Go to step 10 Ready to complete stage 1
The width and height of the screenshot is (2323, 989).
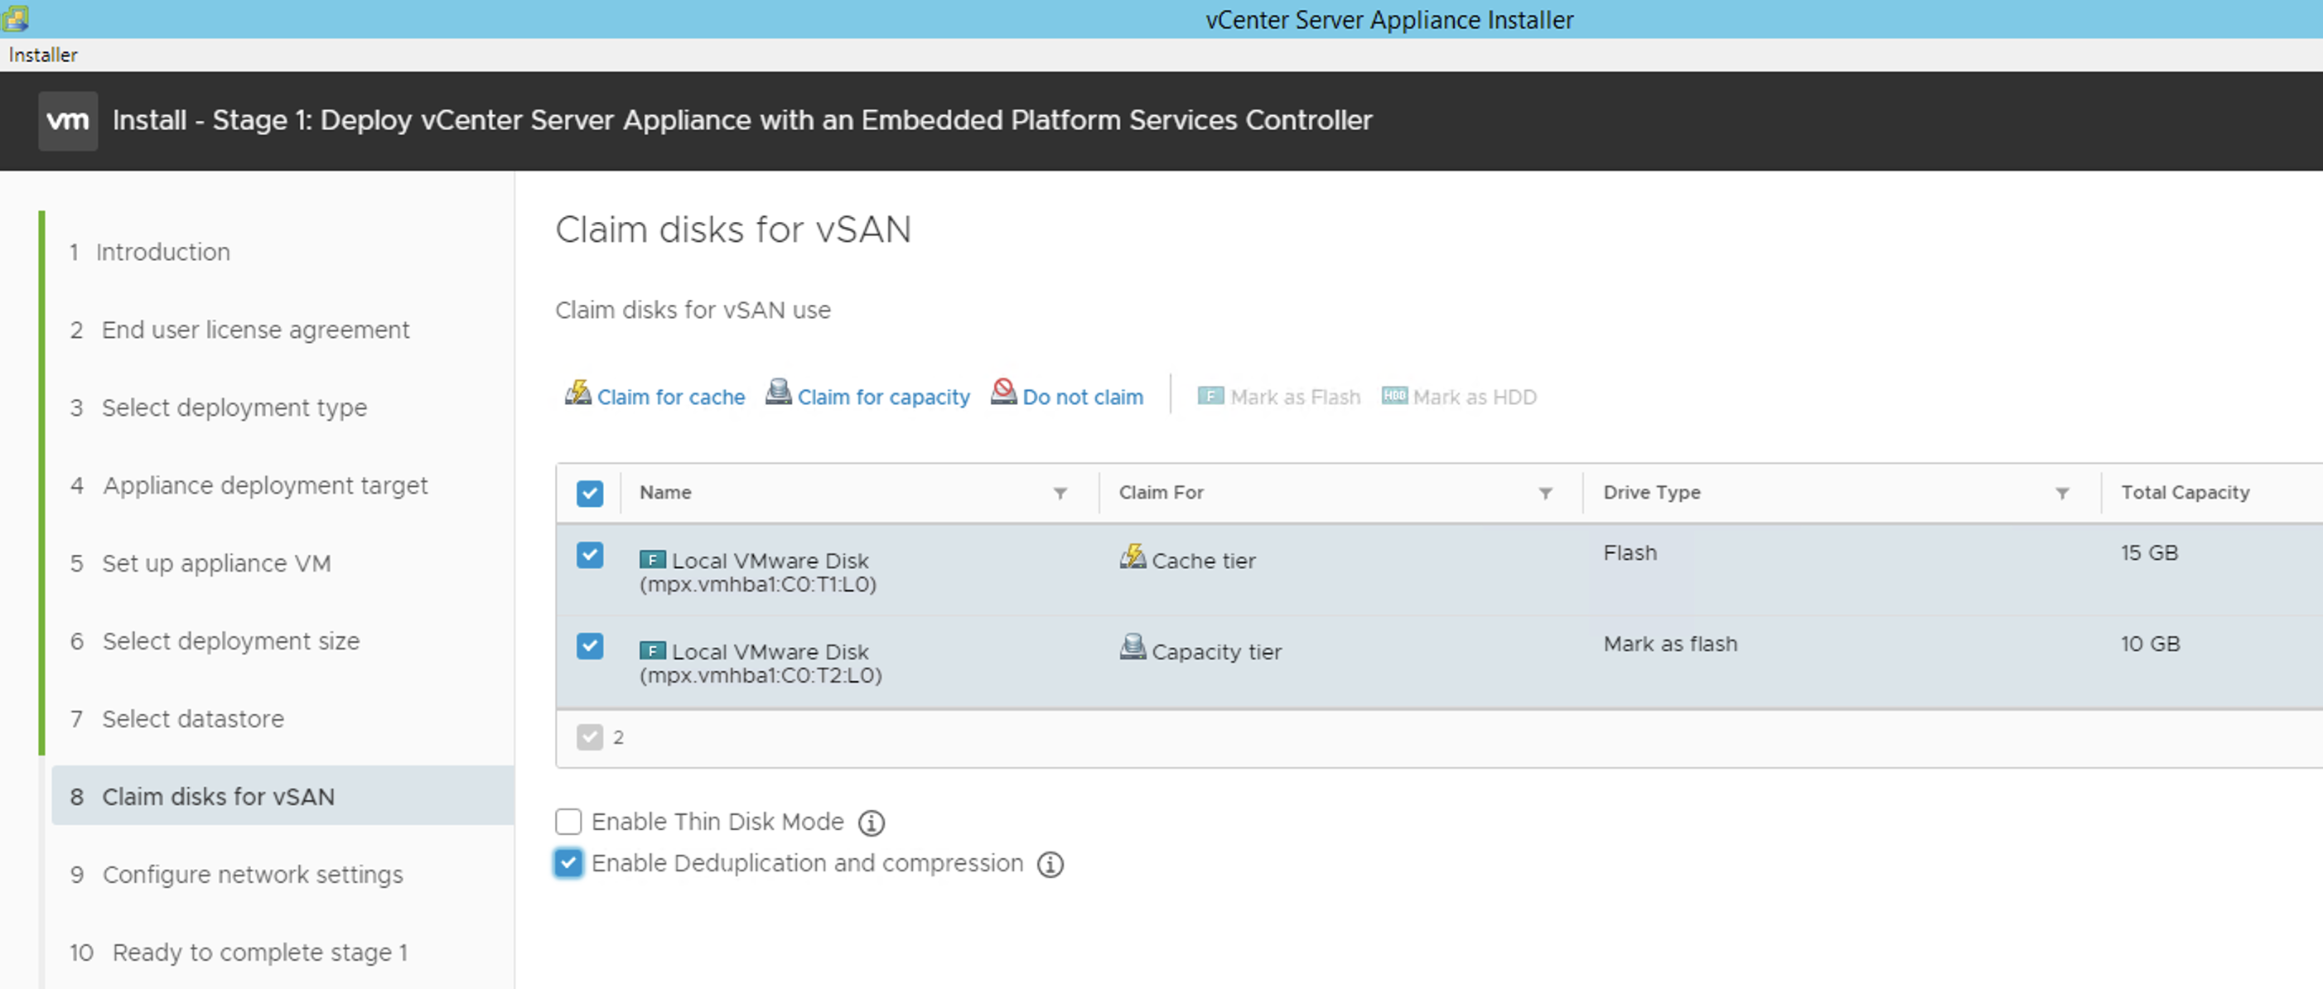pyautogui.click(x=239, y=952)
